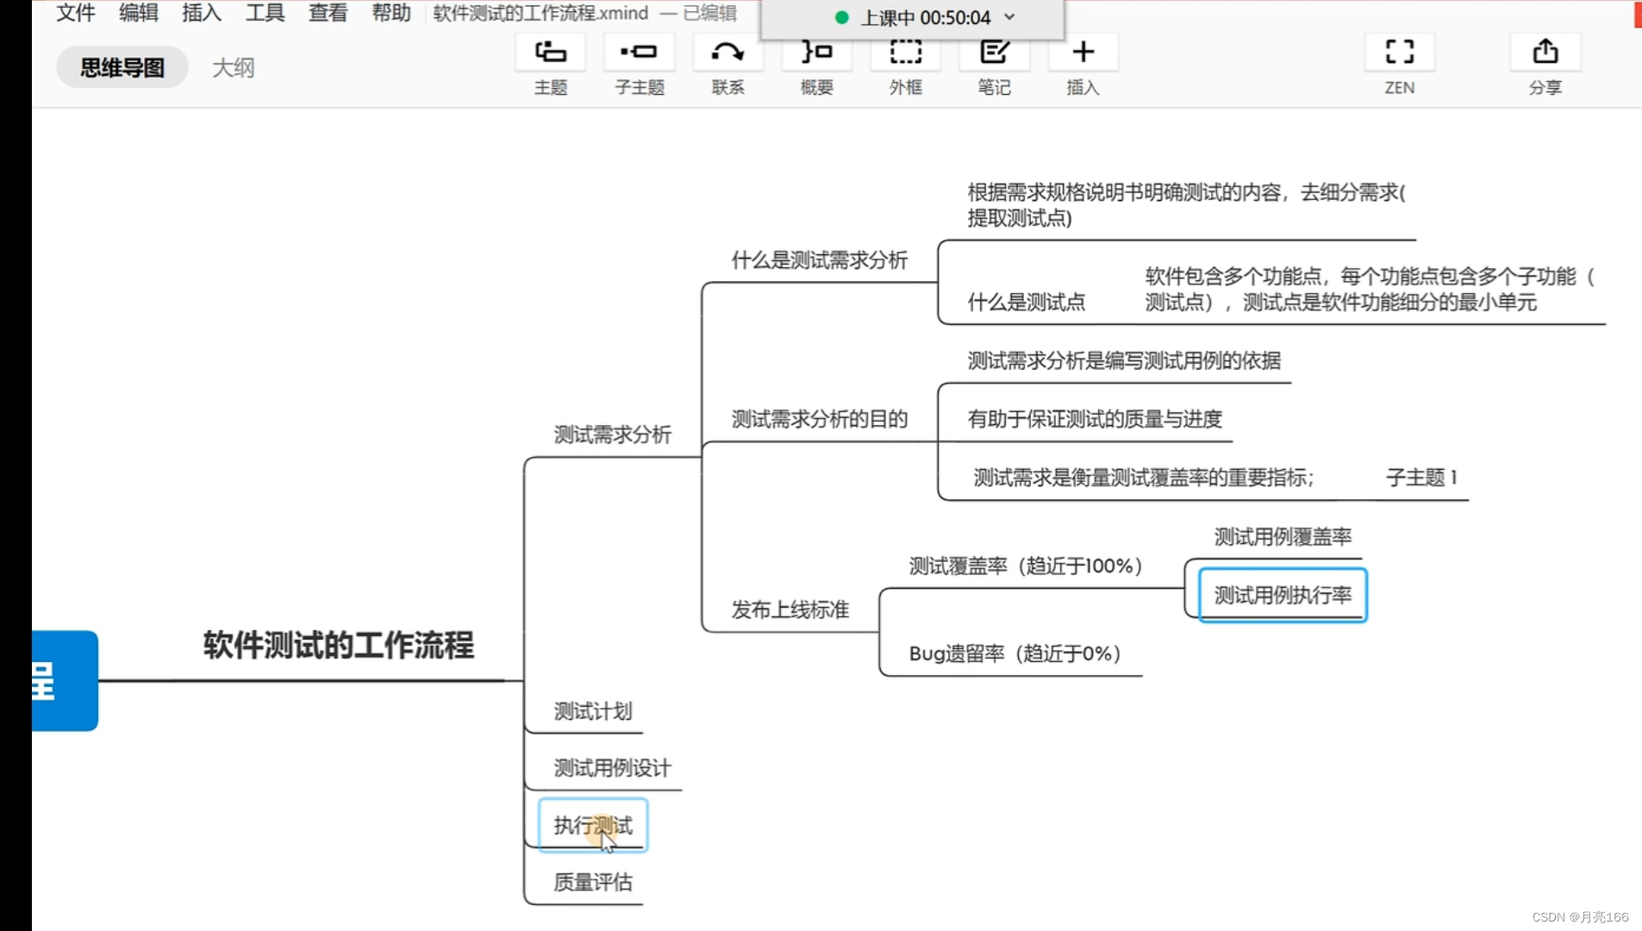Select the 测试计划 node
Screen dimensions: 1642x931
click(593, 711)
